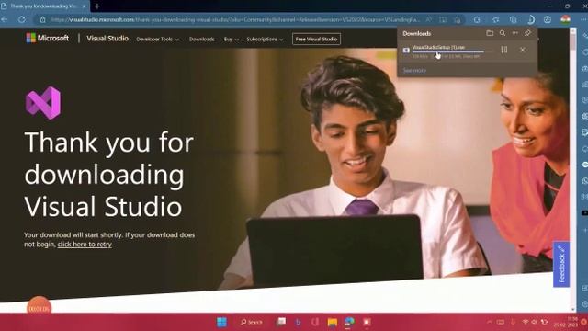Click the red recorder app taskbar icon
Image resolution: width=588 pixels, height=331 pixels.
point(367,322)
